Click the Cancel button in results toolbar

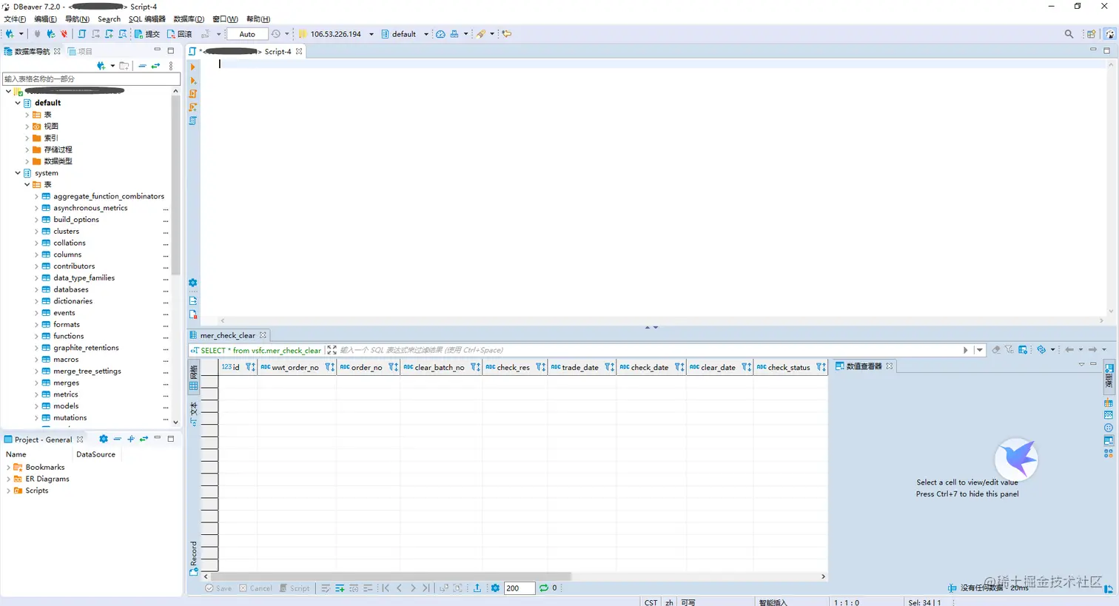pos(255,588)
